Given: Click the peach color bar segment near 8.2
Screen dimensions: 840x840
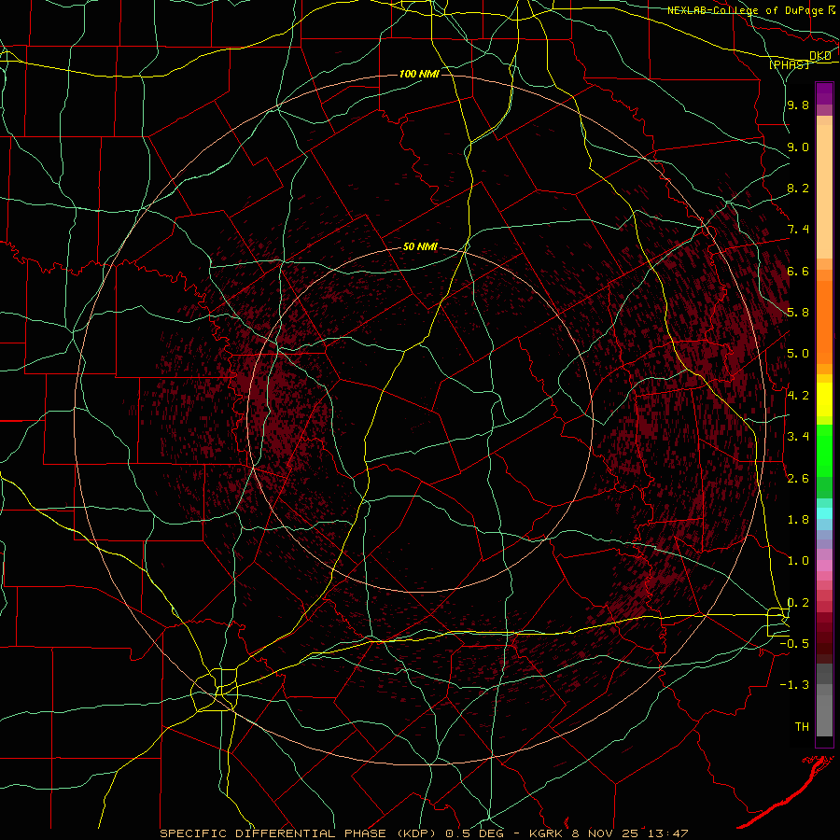Looking at the screenshot, I should [824, 191].
